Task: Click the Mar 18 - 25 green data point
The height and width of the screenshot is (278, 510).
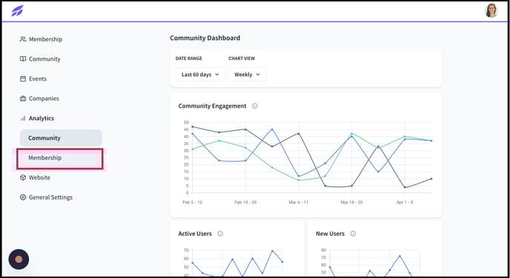Action: (351, 134)
